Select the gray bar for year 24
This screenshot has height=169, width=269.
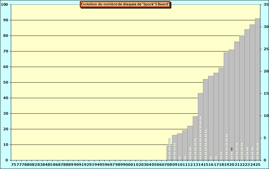(x=252, y=92)
